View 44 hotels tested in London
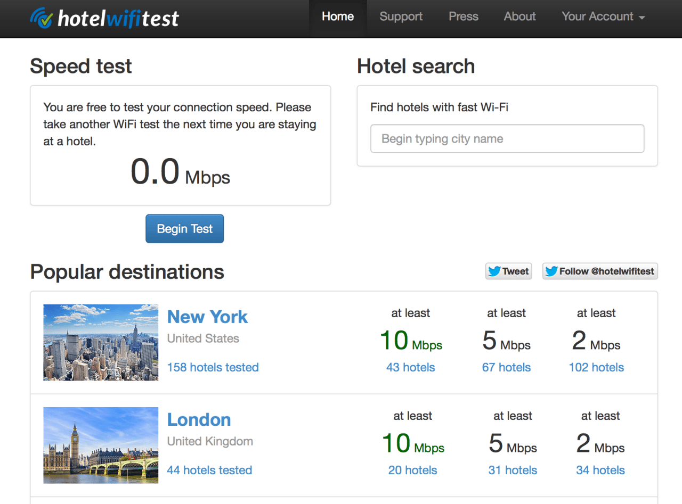Image resolution: width=682 pixels, height=504 pixels. (x=209, y=470)
